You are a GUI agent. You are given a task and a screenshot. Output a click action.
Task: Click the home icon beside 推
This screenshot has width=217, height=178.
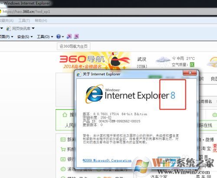(65, 115)
